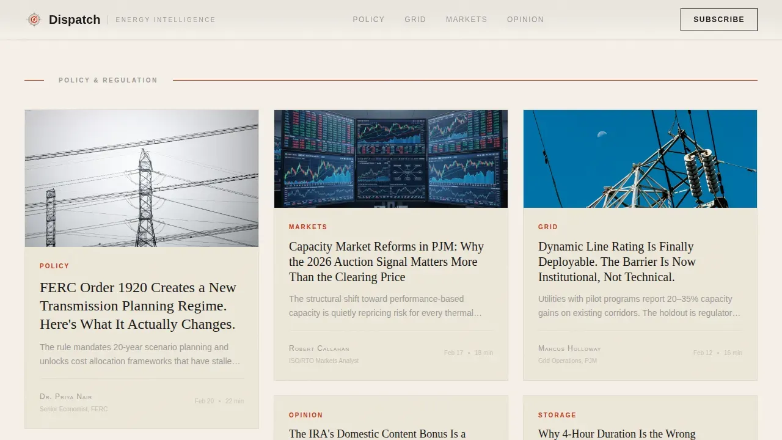Open the transmission tower article thumbnail
The width and height of the screenshot is (782, 440).
click(x=142, y=178)
